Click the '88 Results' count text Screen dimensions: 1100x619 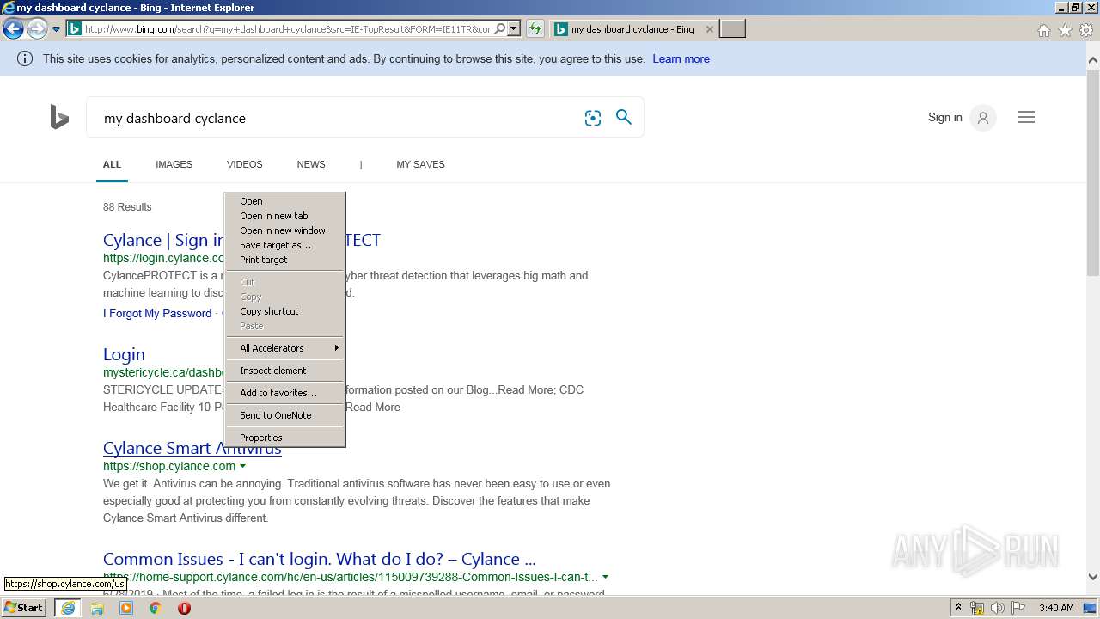[x=127, y=207]
